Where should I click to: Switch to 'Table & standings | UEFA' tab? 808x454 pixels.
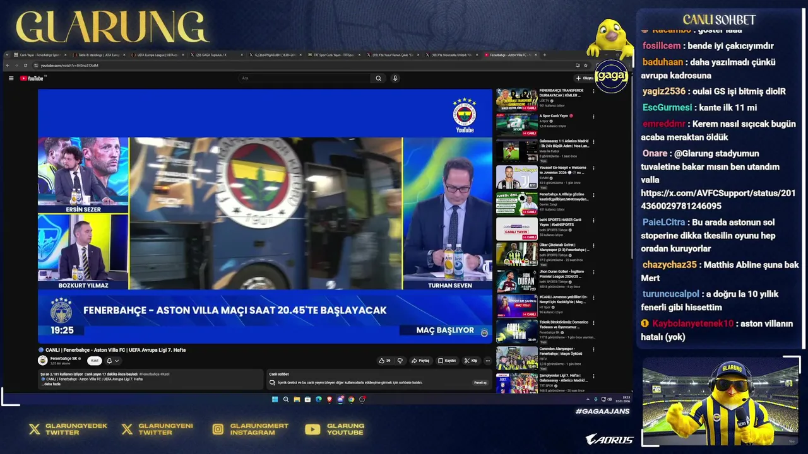[97, 55]
